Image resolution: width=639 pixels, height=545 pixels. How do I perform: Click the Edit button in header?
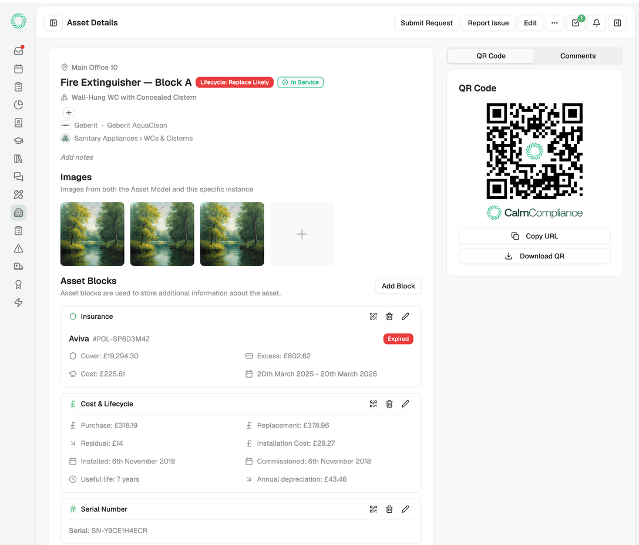pyautogui.click(x=530, y=23)
